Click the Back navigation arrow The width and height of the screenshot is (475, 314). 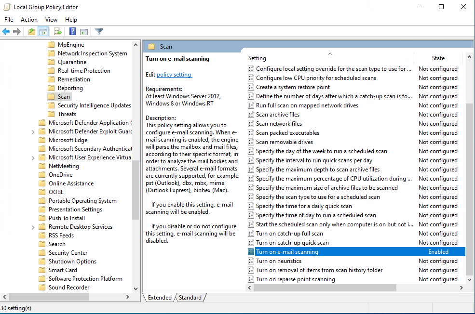(6, 31)
